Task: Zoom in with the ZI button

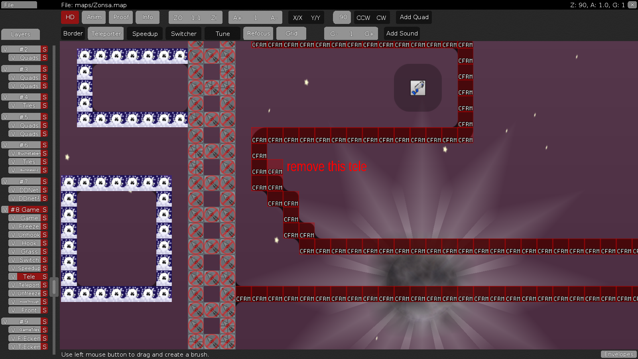Action: (214, 18)
